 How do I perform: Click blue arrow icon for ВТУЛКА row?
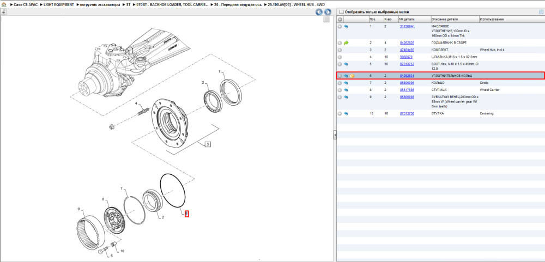point(346,114)
